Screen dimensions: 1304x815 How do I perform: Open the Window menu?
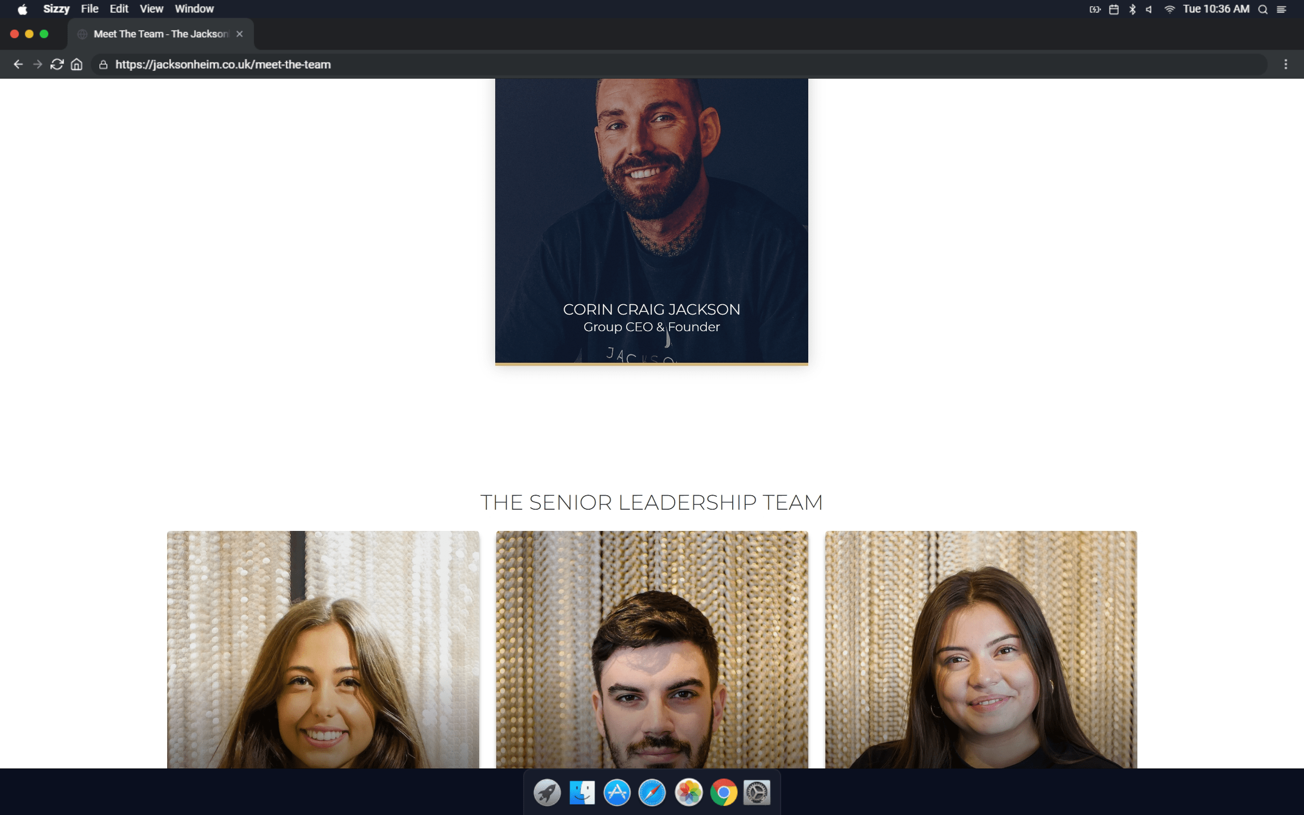tap(194, 9)
